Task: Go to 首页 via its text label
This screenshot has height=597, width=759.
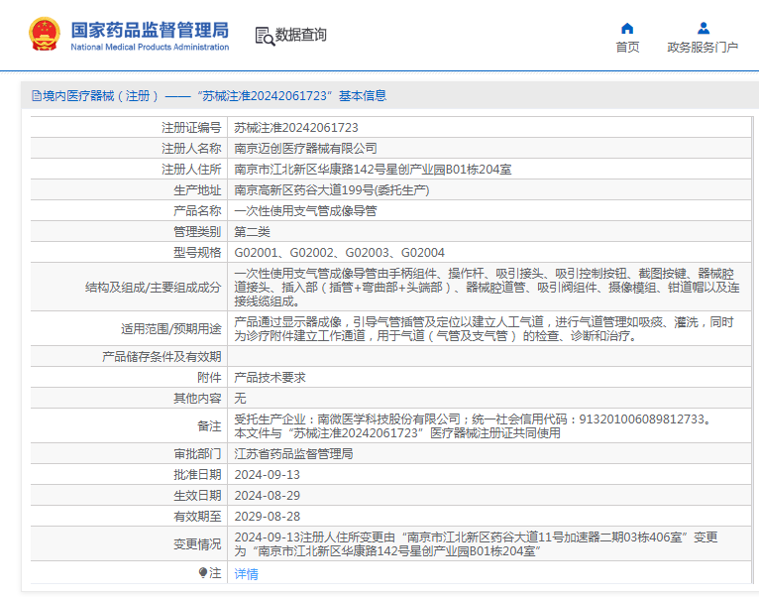Action: [x=626, y=47]
